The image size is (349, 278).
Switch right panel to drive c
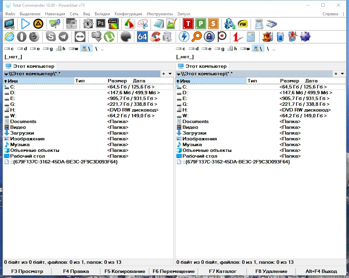[181, 49]
